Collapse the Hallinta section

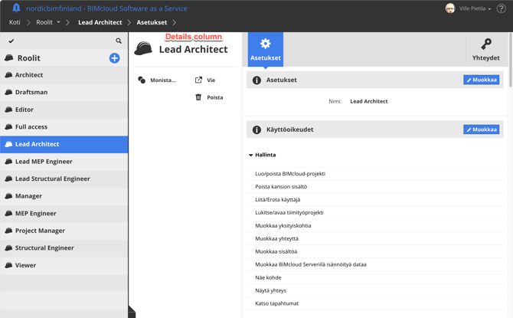point(251,155)
